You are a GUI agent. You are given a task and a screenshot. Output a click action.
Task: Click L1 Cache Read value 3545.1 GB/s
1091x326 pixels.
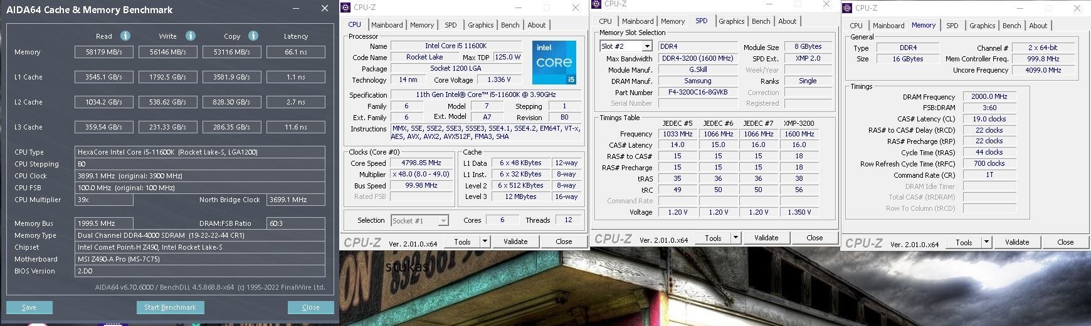(x=104, y=77)
